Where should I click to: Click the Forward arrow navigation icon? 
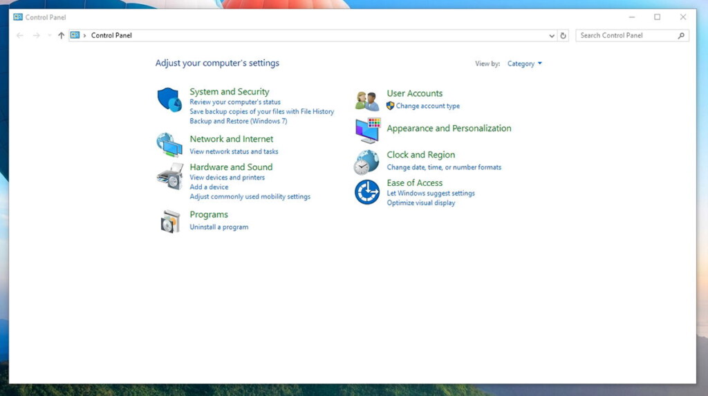pos(37,35)
